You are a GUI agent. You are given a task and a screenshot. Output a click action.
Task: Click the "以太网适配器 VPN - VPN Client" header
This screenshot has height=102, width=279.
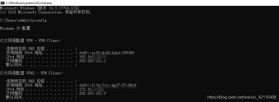[30, 41]
